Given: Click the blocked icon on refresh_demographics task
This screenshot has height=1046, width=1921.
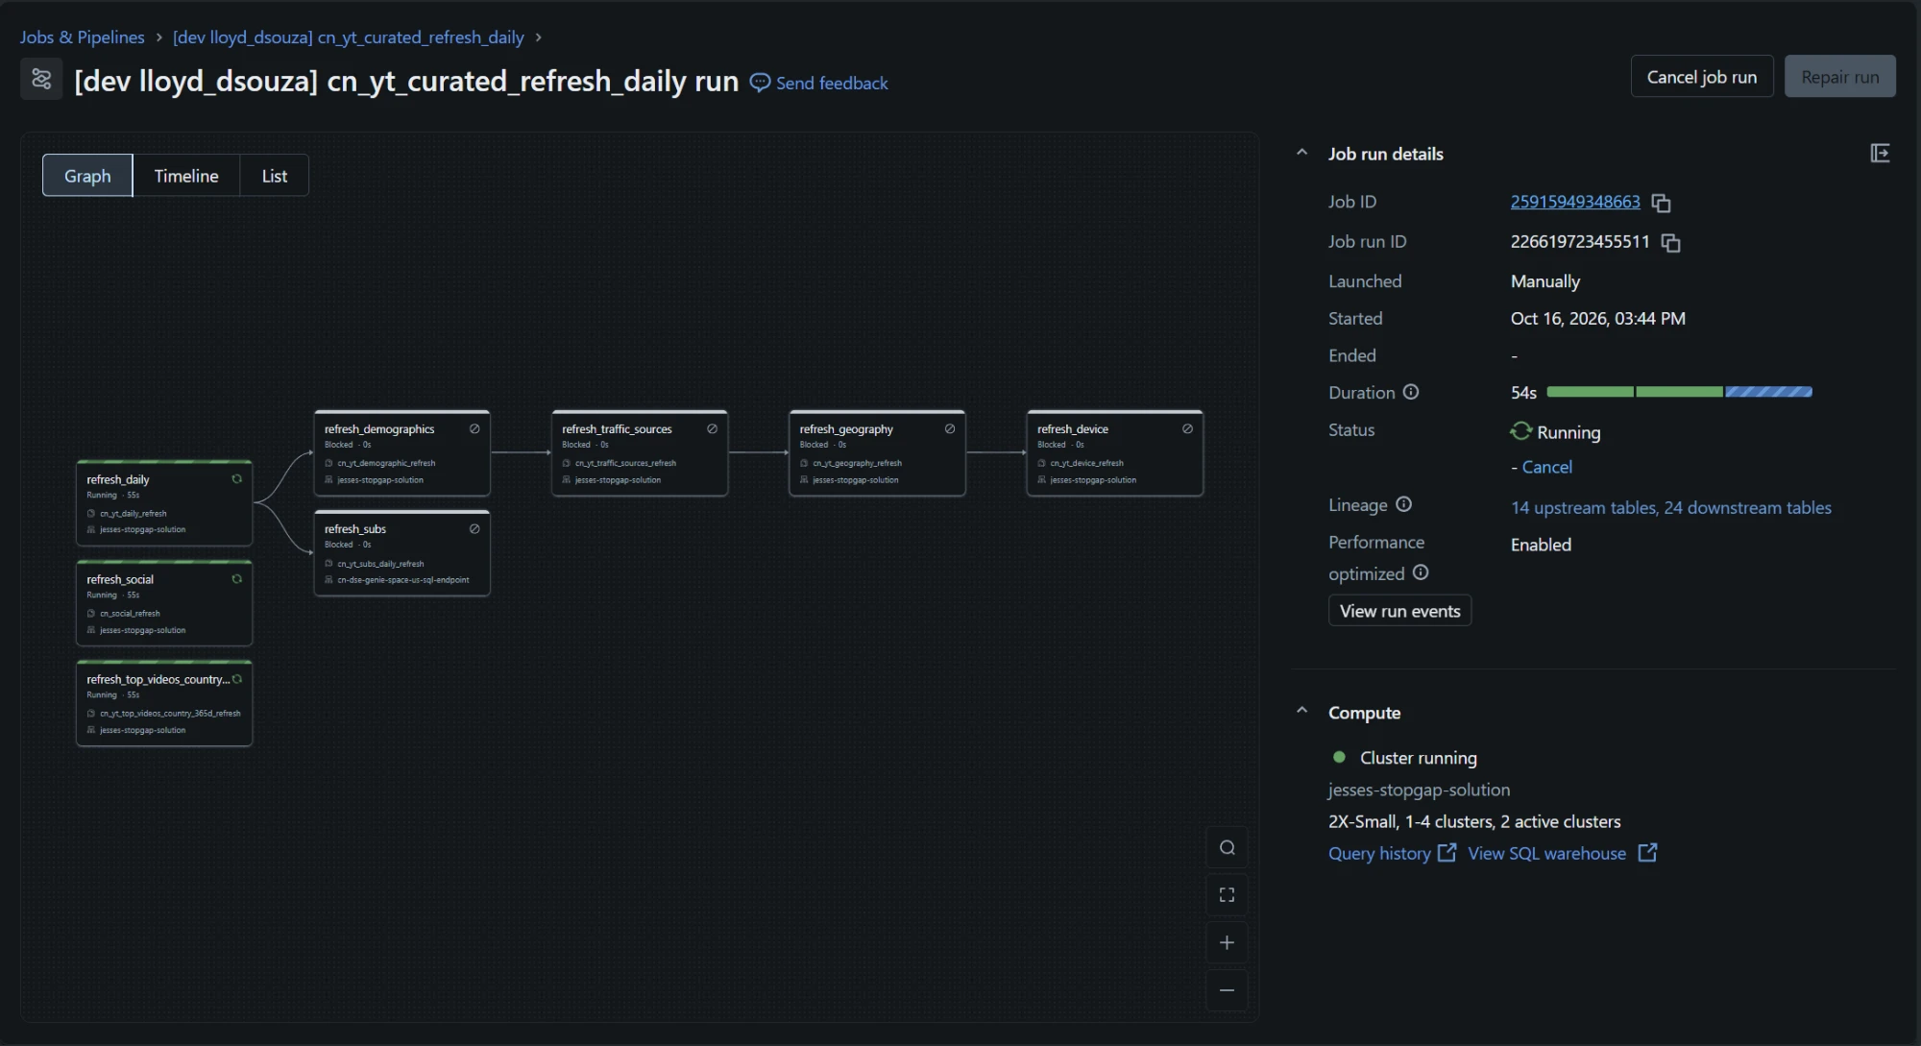Looking at the screenshot, I should 474,429.
